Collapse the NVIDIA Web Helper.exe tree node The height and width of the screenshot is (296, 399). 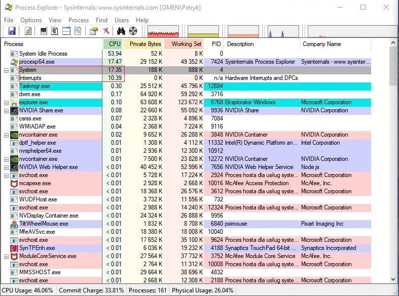(6, 167)
